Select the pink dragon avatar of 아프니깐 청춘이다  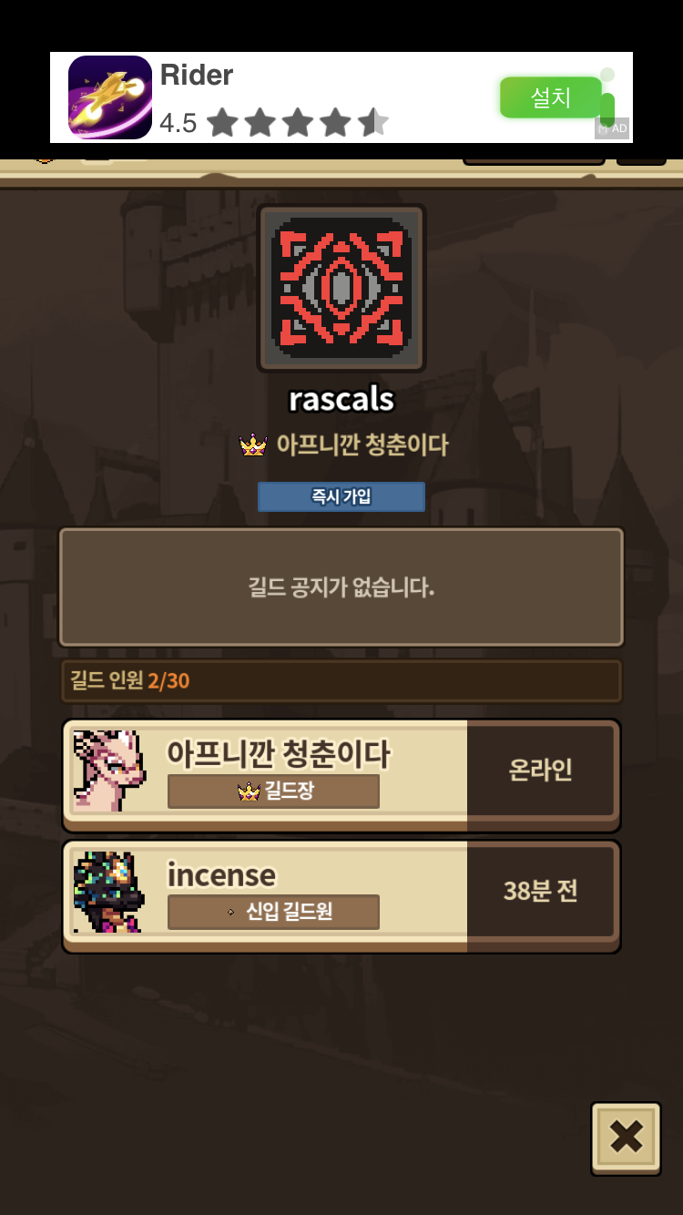click(109, 771)
